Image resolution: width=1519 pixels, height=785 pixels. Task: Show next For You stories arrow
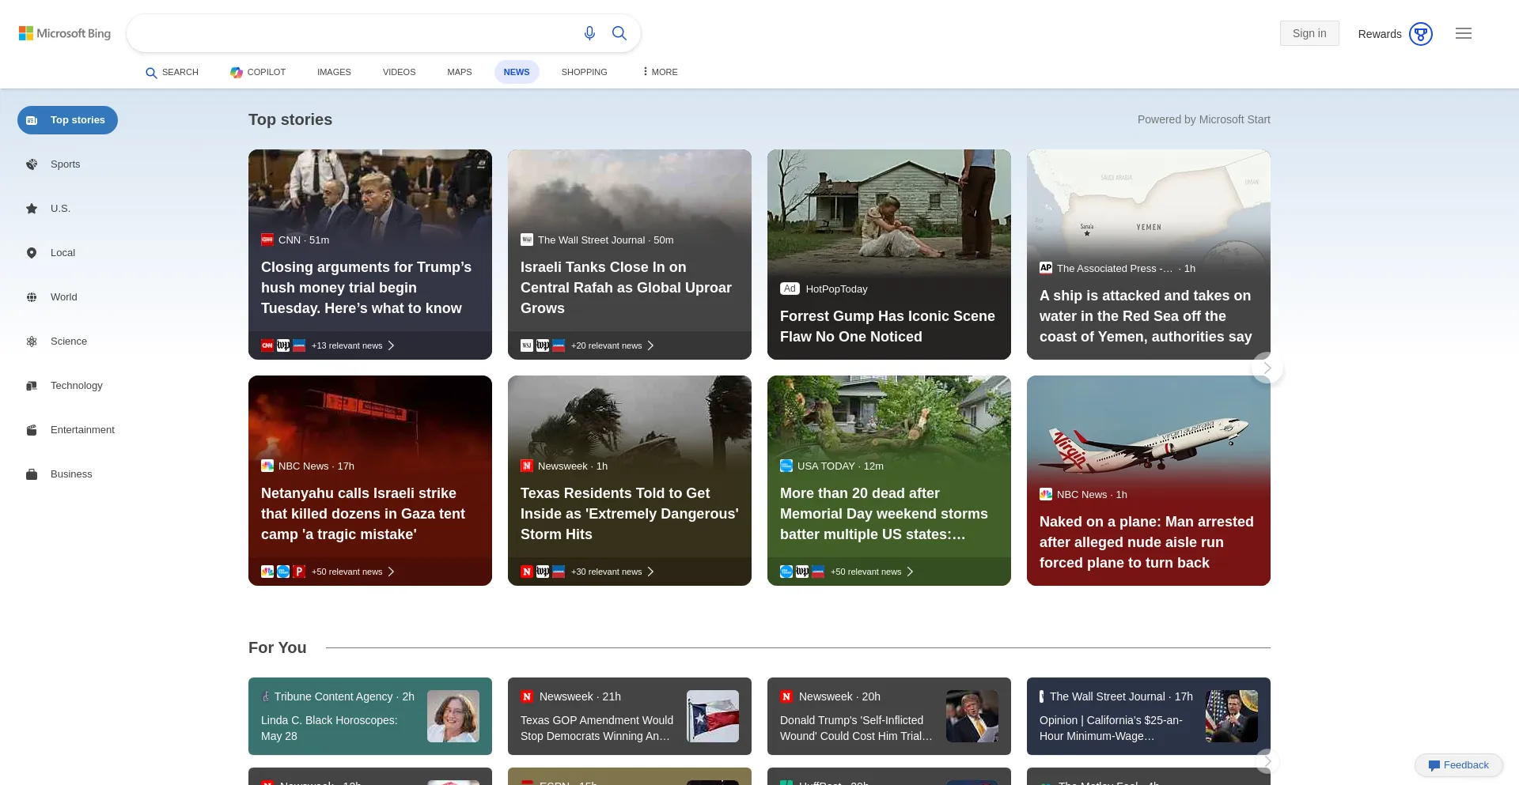(1267, 761)
